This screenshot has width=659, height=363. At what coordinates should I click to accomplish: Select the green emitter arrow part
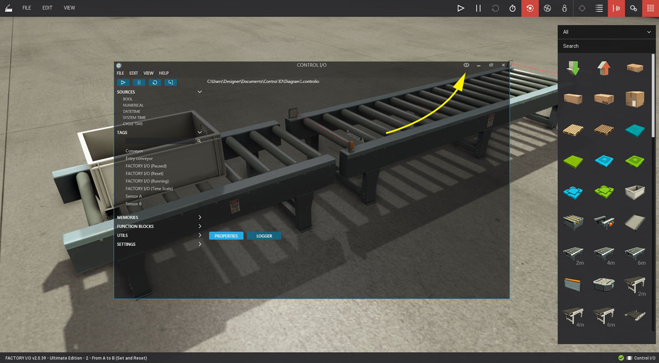click(x=573, y=68)
